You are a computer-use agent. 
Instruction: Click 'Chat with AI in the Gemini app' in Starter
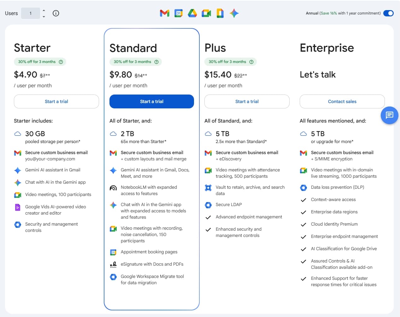point(56,182)
